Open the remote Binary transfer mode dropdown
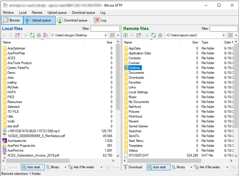Viewport: 239px width, 176px height. point(191,167)
